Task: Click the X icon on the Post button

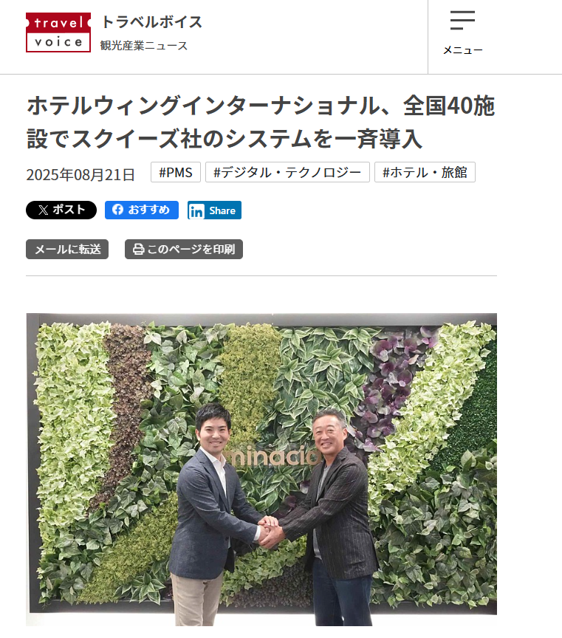Action: click(43, 210)
